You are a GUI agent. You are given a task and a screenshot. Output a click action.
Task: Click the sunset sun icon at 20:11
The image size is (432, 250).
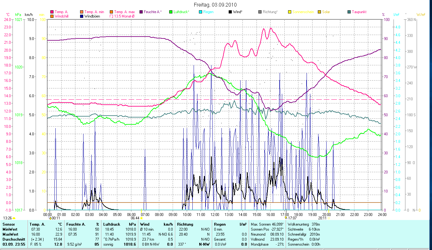point(328,218)
